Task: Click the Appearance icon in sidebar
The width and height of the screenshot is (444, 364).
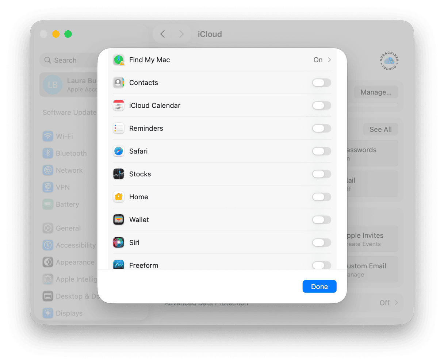Action: [48, 262]
